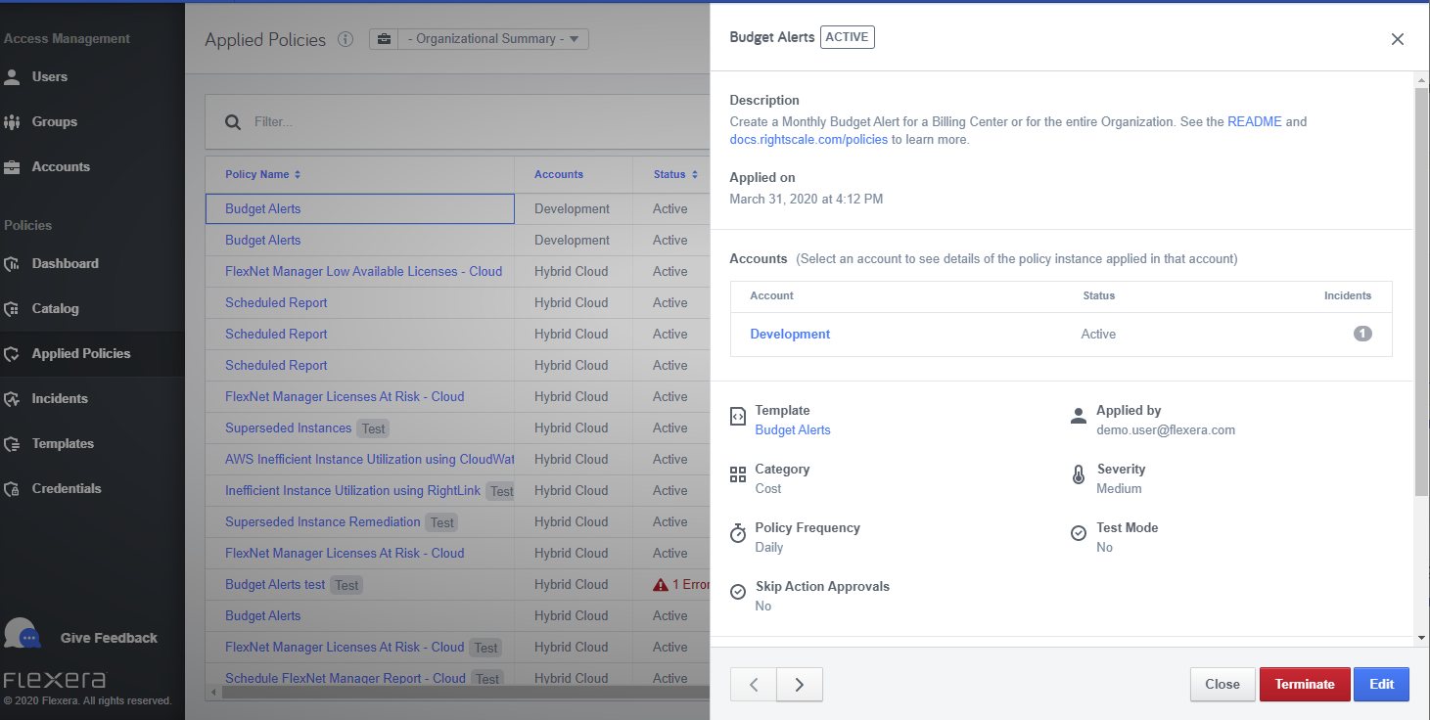Viewport: 1430px width, 720px height.
Task: Click the Applied Policies shield icon
Action: pyautogui.click(x=12, y=353)
